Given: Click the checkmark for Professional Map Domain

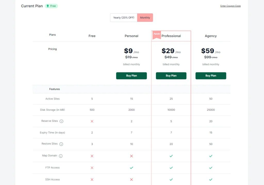Looking at the screenshot, I should tap(171, 156).
